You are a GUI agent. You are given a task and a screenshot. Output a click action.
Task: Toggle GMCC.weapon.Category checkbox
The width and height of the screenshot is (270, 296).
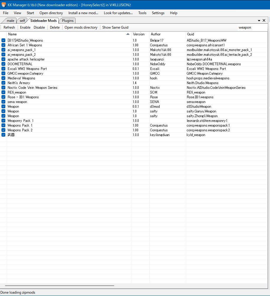click(x=4, y=73)
